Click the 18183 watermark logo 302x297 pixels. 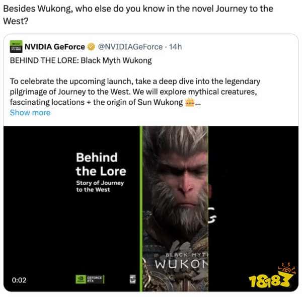pos(272,275)
